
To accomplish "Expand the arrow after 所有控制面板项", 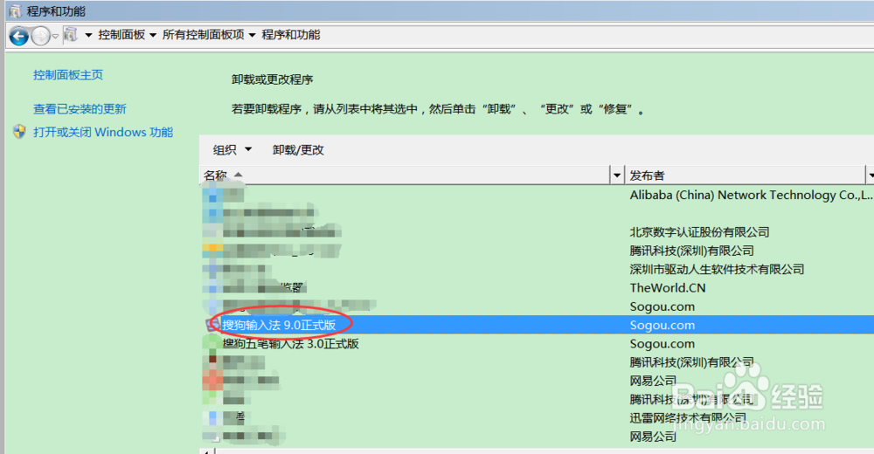I will (252, 35).
